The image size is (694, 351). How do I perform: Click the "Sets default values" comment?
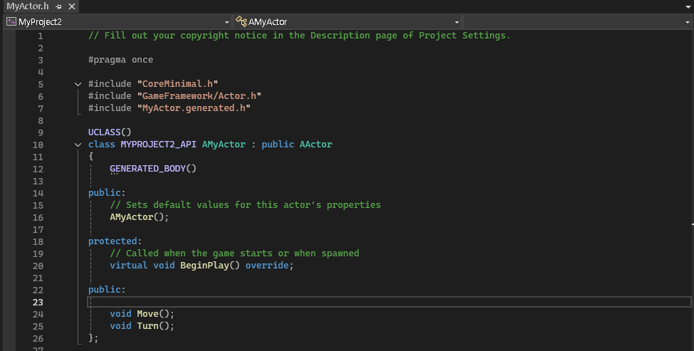pyautogui.click(x=245, y=204)
